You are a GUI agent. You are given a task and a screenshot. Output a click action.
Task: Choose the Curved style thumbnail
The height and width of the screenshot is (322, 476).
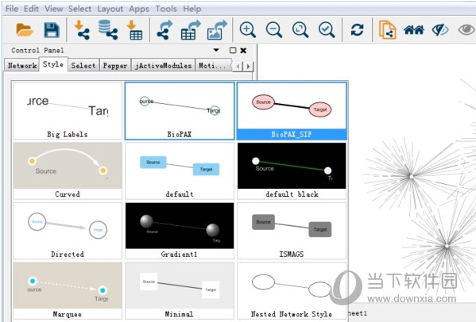point(68,171)
